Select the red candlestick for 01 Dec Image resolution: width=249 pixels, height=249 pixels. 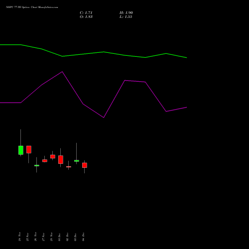61,159
